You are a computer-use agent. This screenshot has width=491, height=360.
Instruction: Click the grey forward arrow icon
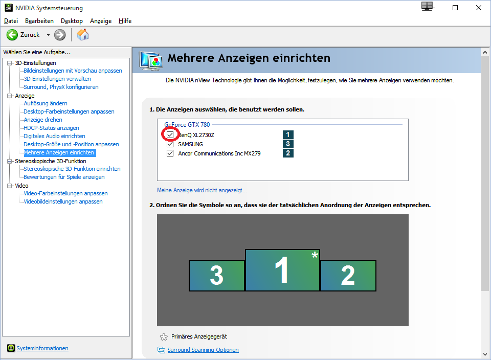pos(60,35)
